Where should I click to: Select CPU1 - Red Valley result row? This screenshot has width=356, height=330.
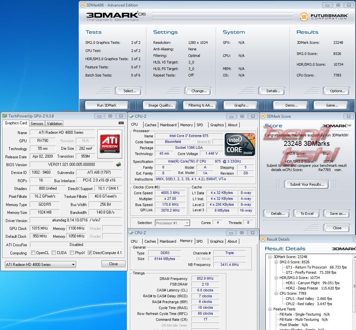click(x=309, y=299)
